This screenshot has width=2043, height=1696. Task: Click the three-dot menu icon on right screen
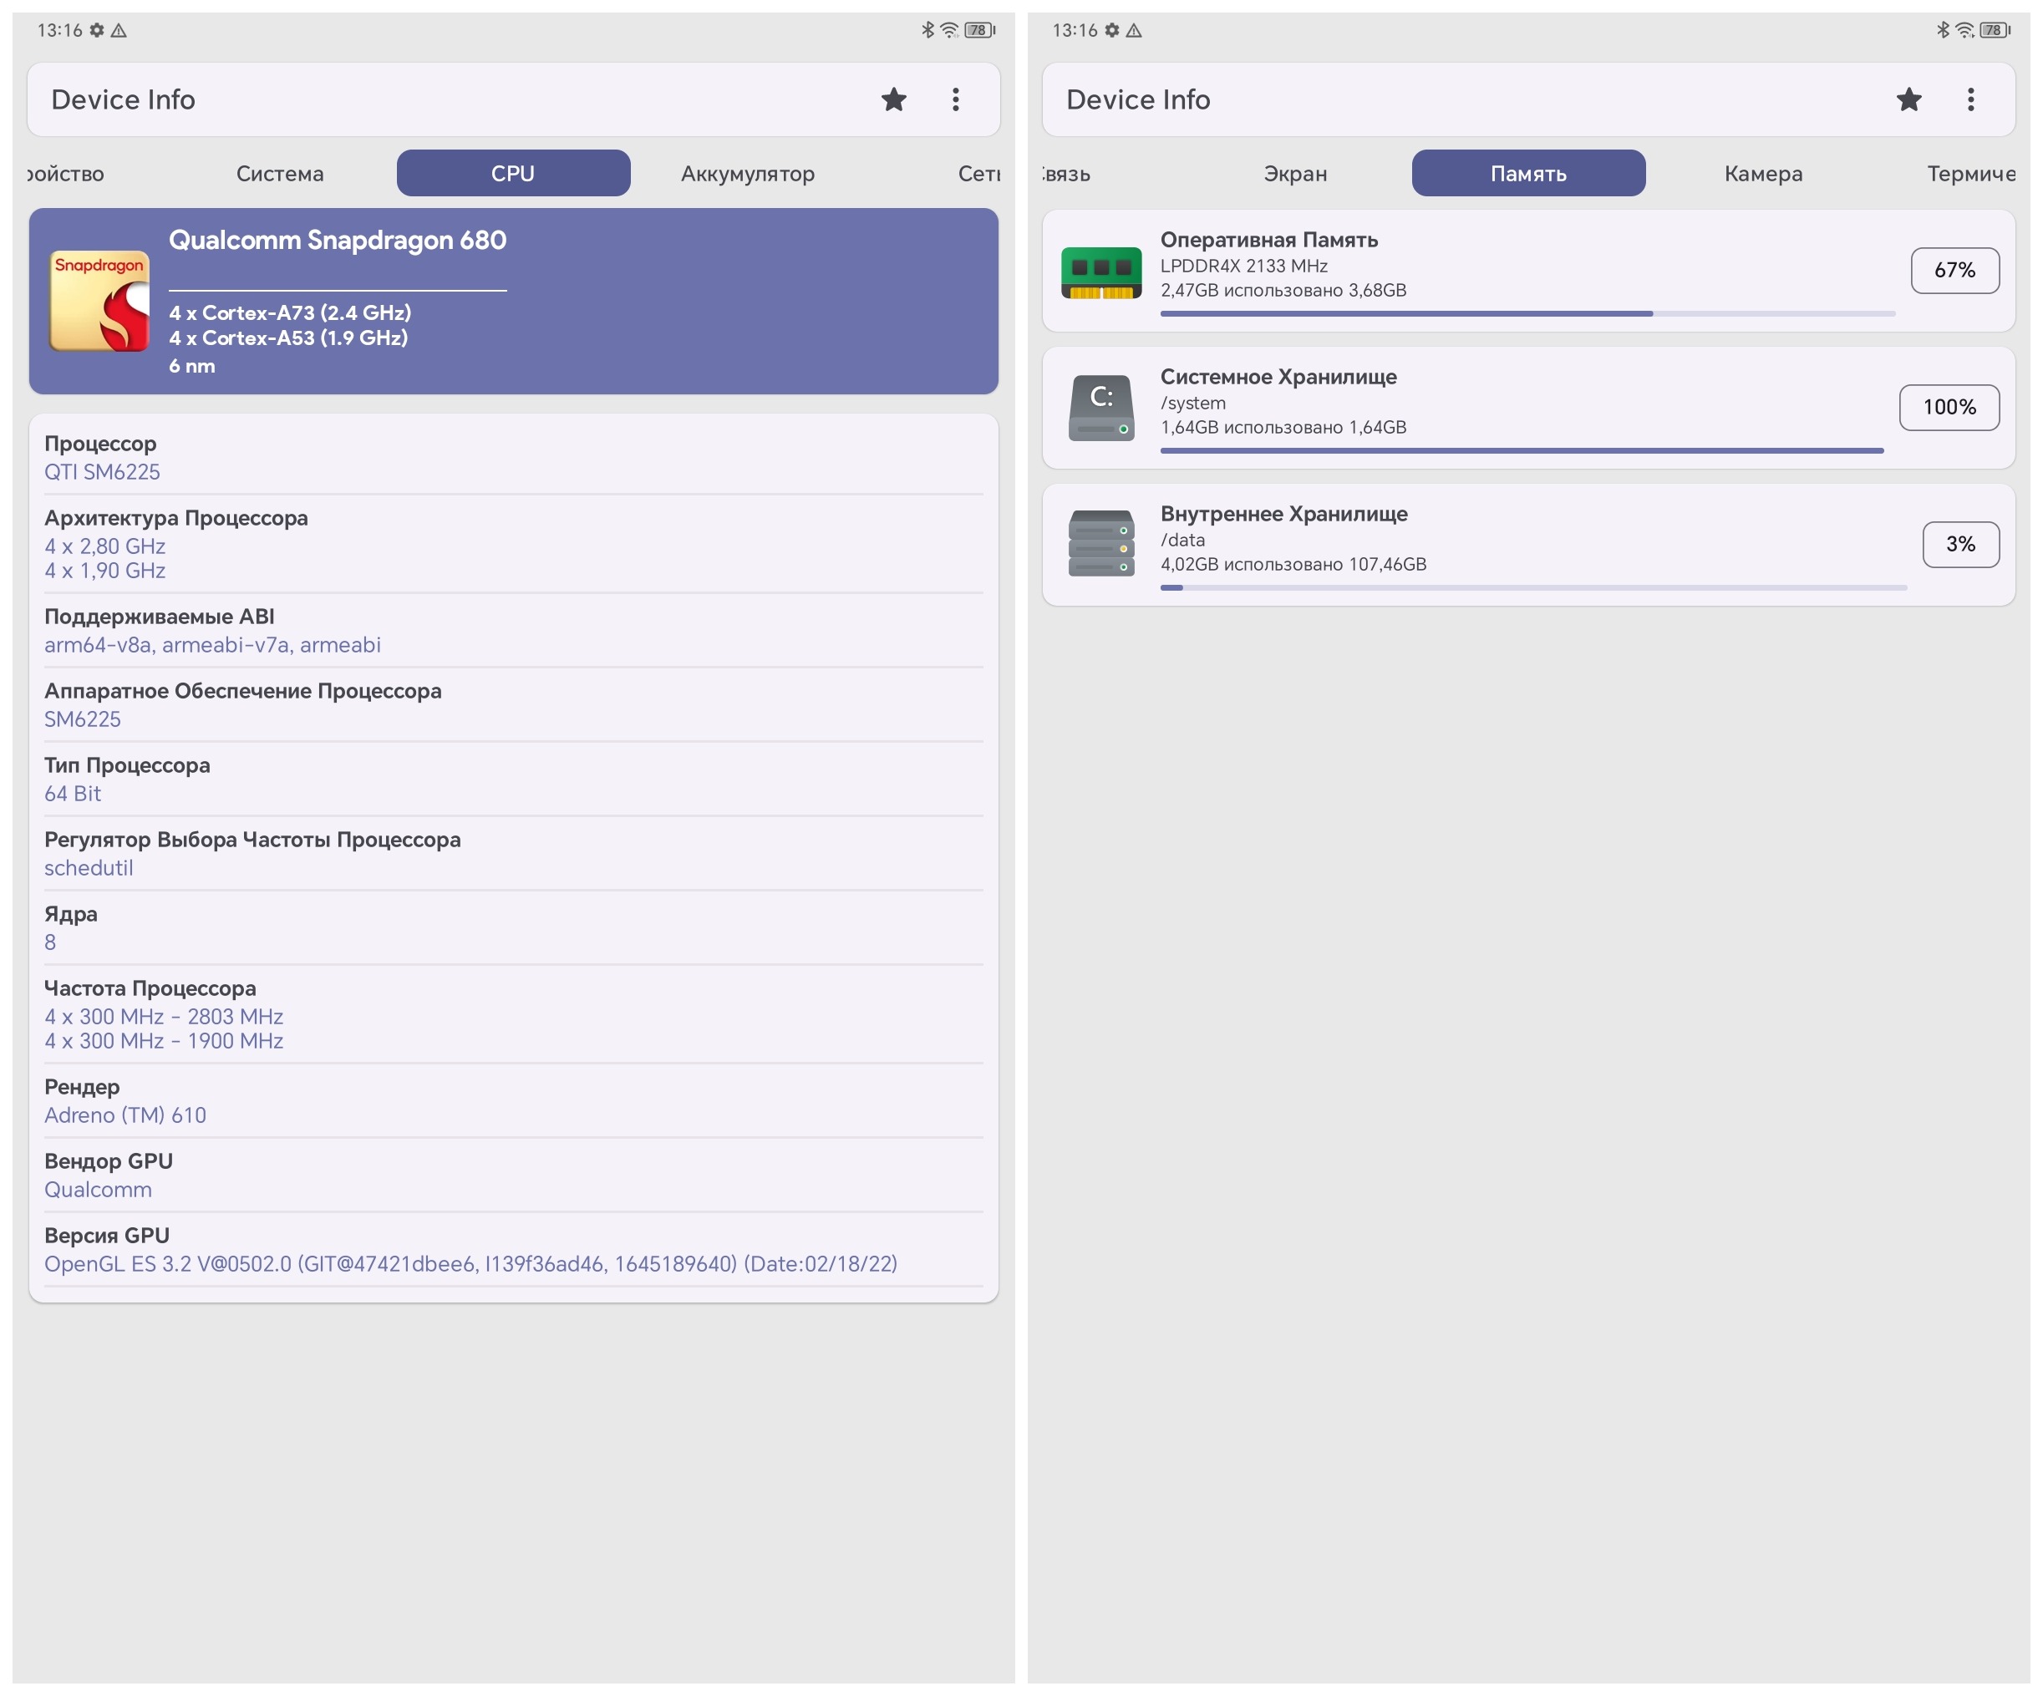(1974, 99)
